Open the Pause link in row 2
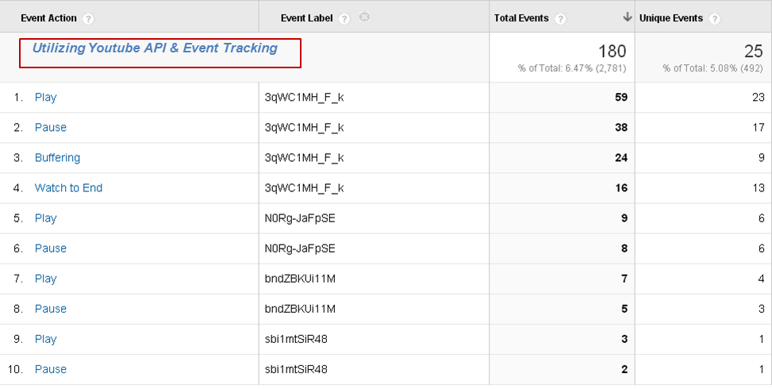The height and width of the screenshot is (389, 772). (50, 128)
